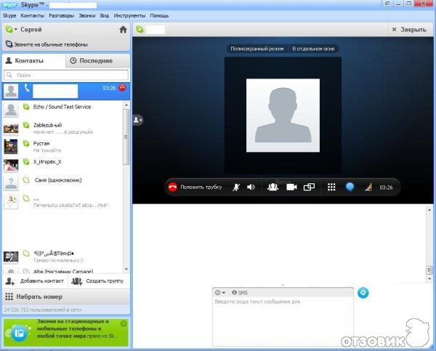This screenshot has height=351, width=436.
Task: Click the Skype Home icon
Action: coord(123,30)
